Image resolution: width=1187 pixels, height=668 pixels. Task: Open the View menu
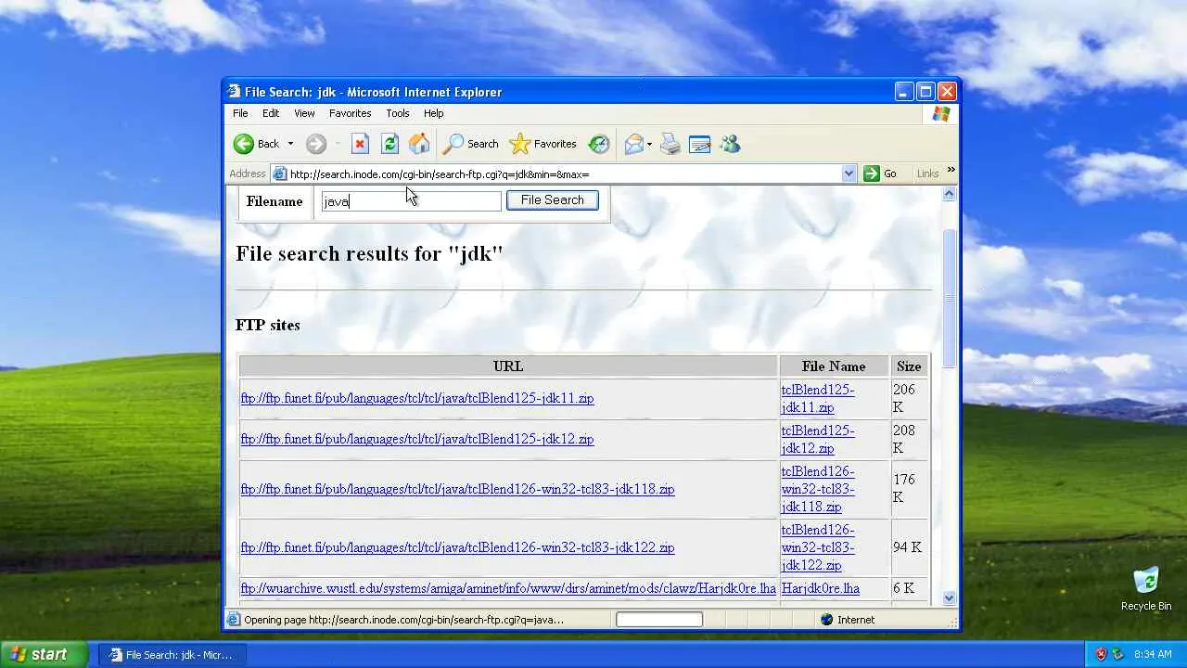pos(304,113)
